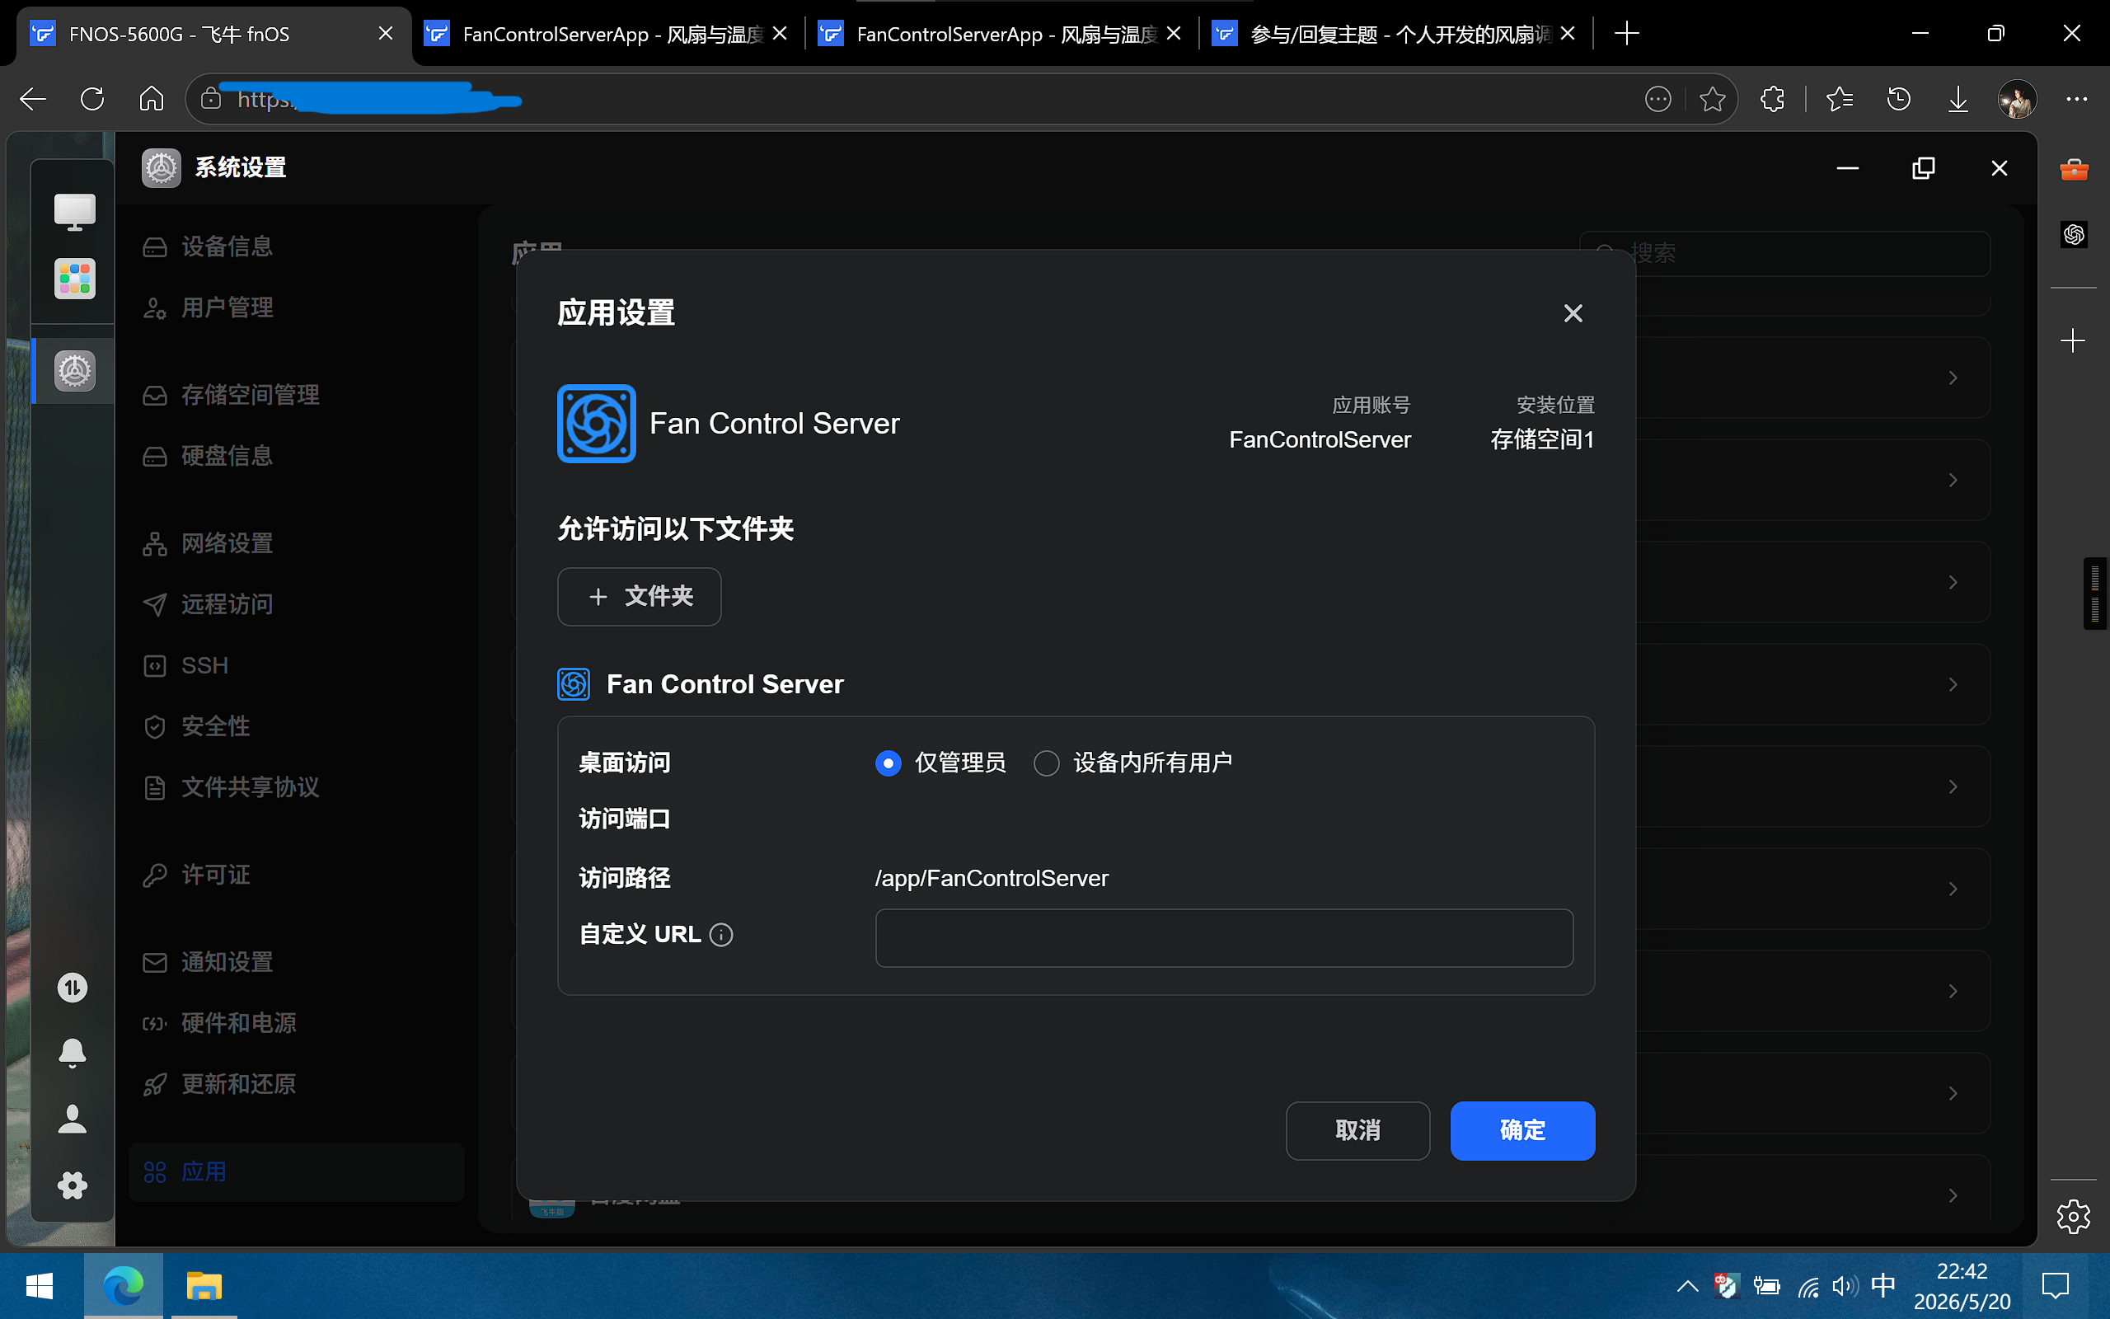Screen dimensions: 2110x1319
Task: Open favorites list icon
Action: coord(1840,100)
